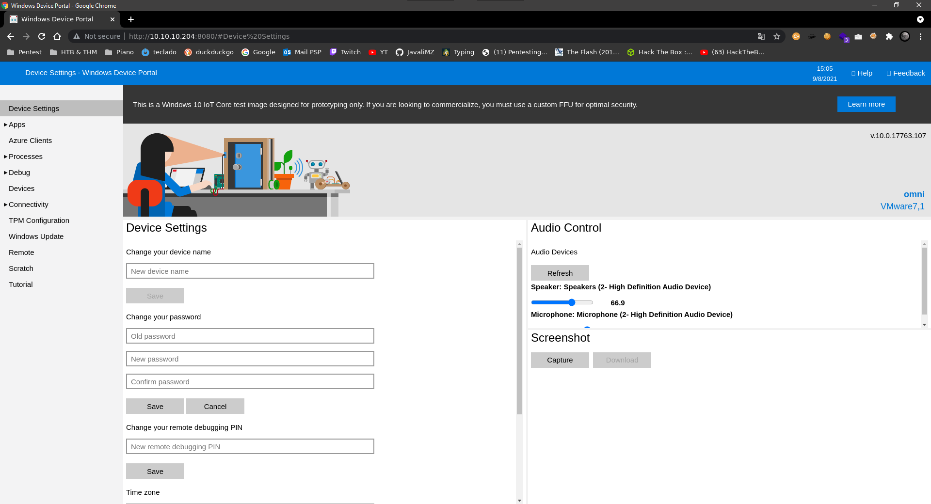
Task: Open the white envelope extension icon
Action: tap(858, 36)
